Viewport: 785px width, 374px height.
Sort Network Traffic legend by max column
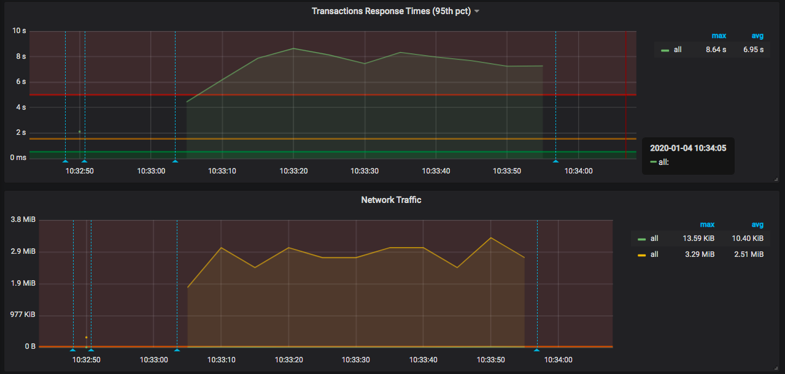pos(707,224)
